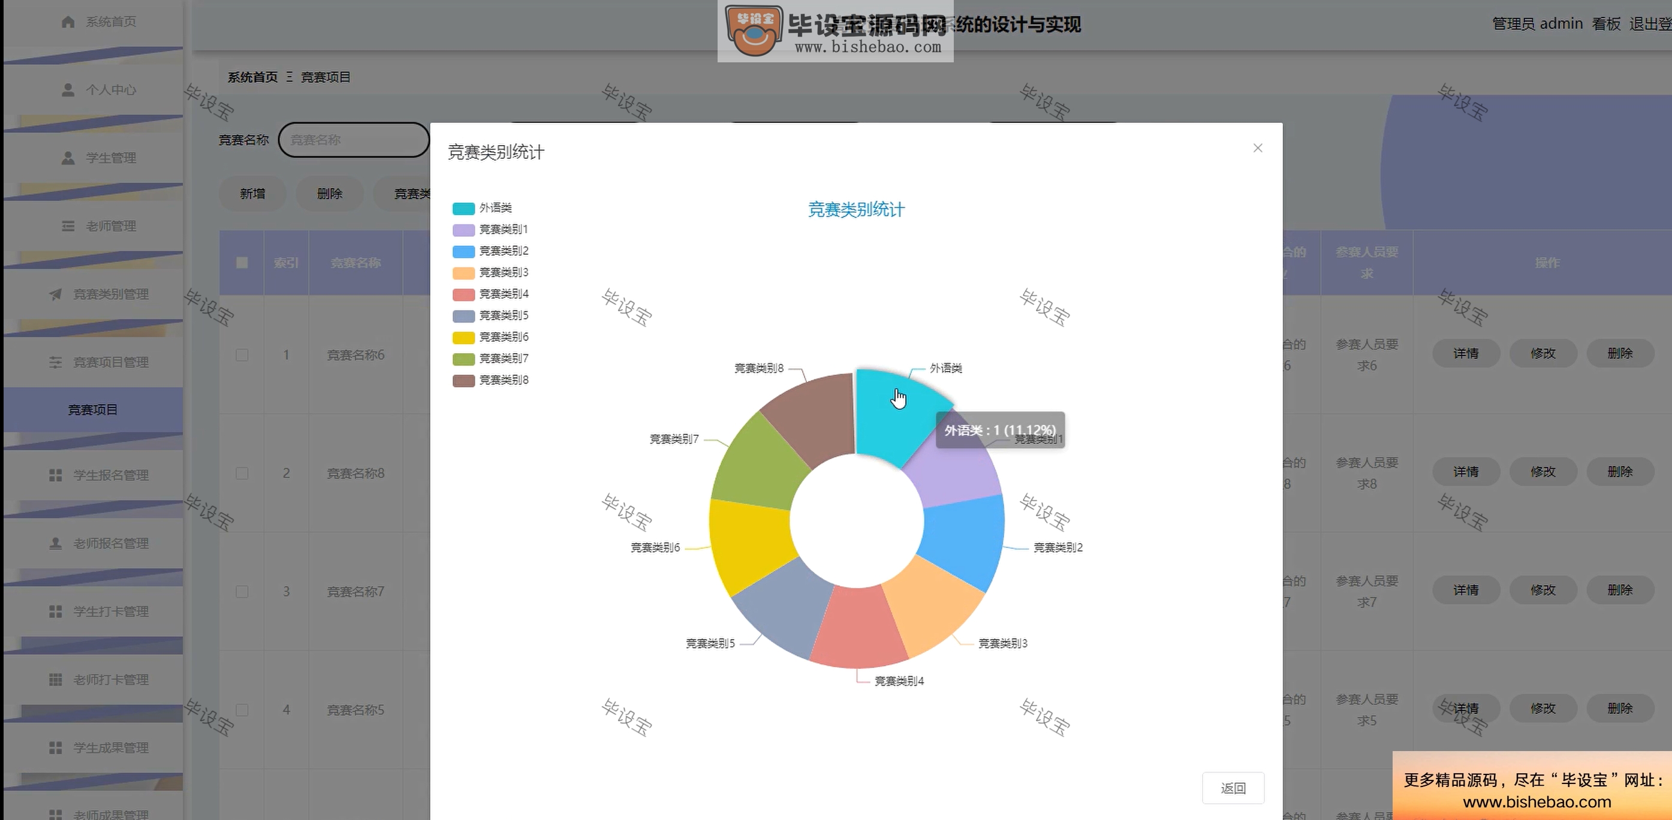
Task: Click 修改 for row 竞赛名称8
Action: coord(1543,472)
